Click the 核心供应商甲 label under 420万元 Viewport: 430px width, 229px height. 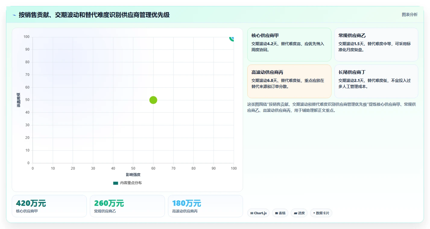(x=27, y=211)
